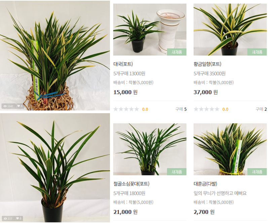Open the 대훈금(다발) product link
This screenshot has width=268, height=223.
(205, 184)
